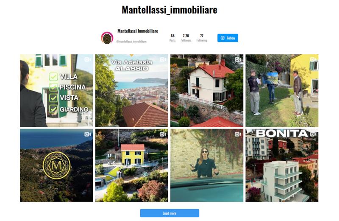
Task: Open the Via Adelasia Alassio post
Action: (x=132, y=90)
